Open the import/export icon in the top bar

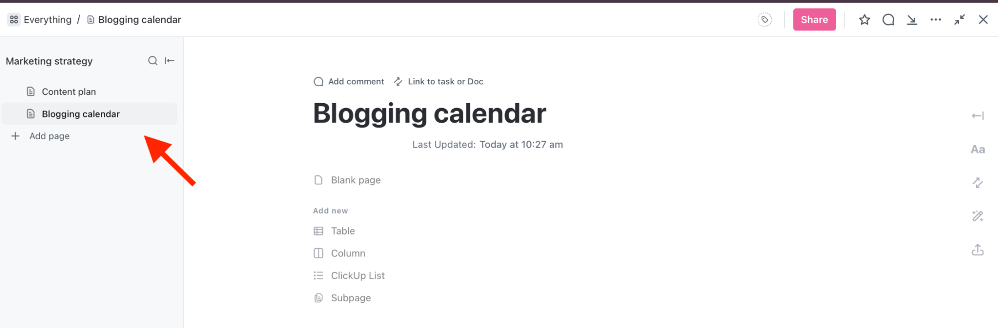(x=912, y=19)
